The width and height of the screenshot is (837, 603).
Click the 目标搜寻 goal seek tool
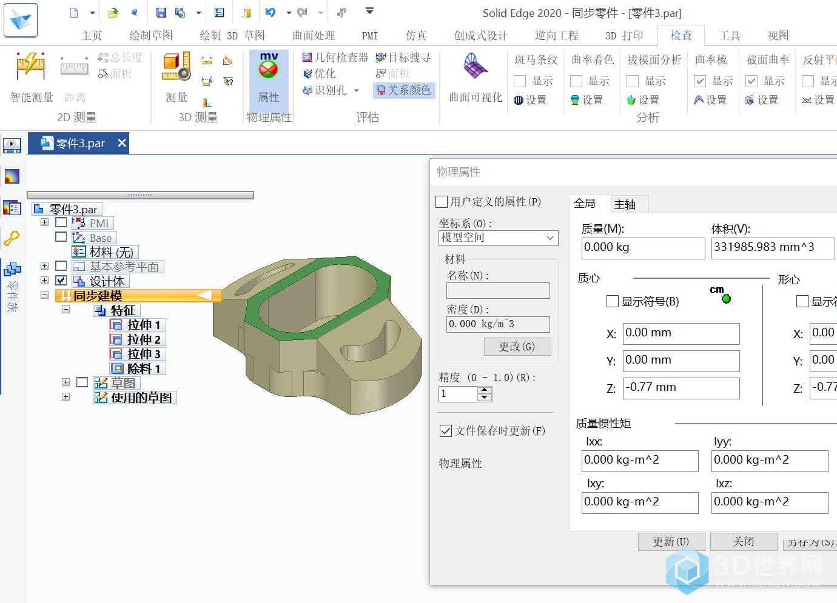pyautogui.click(x=403, y=58)
